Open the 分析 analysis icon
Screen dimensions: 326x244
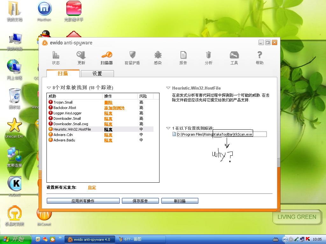[x=209, y=58]
